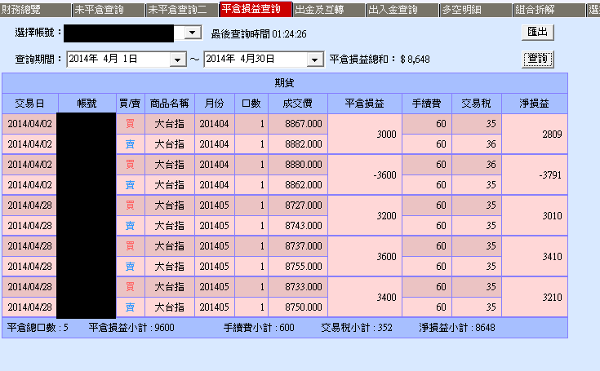600x371 pixels.
Task: Open the 出入金查詢 tab
Action: click(x=402, y=10)
